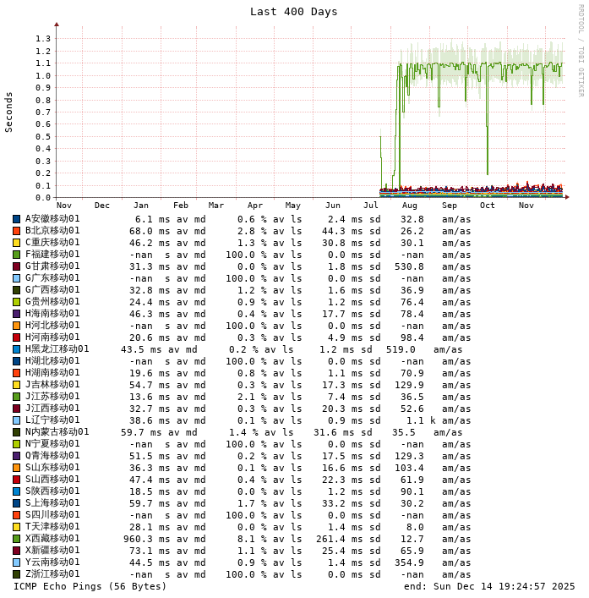Click the swatch next to H黑龙江移动01
The width and height of the screenshot is (589, 598).
tap(16, 349)
